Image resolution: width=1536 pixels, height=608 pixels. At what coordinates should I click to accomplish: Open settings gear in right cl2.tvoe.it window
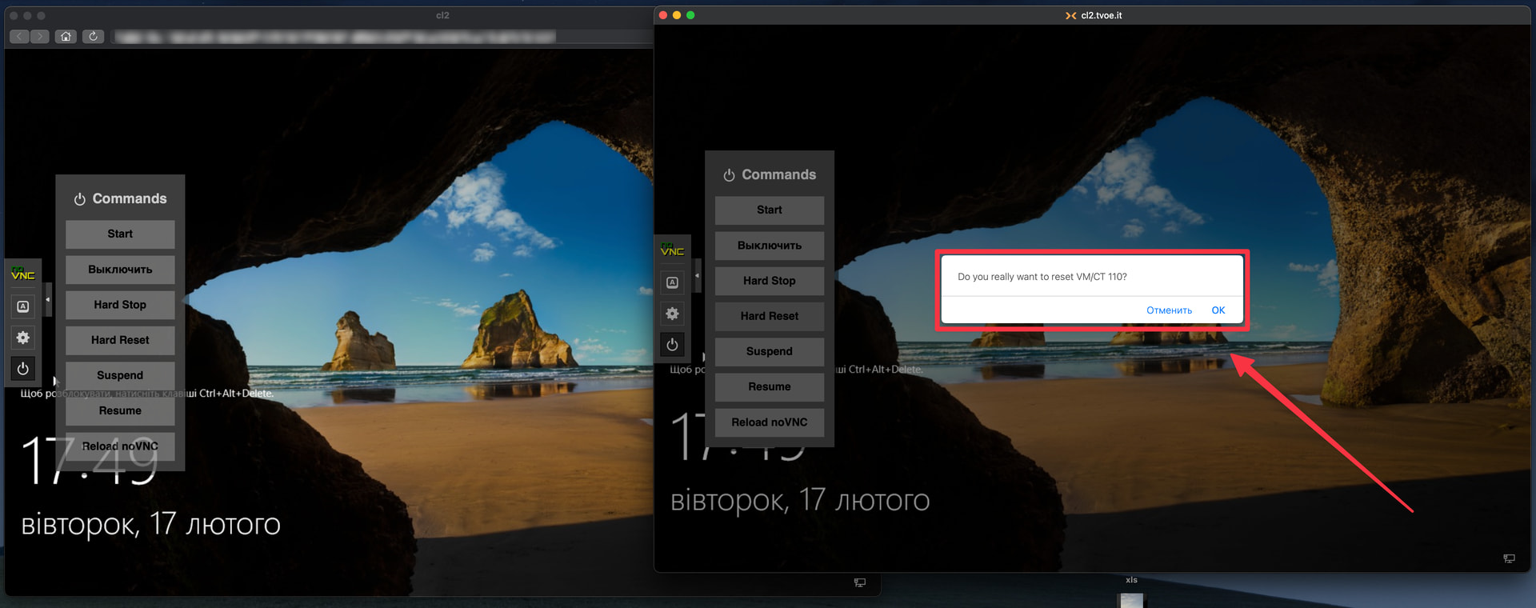[x=672, y=314]
